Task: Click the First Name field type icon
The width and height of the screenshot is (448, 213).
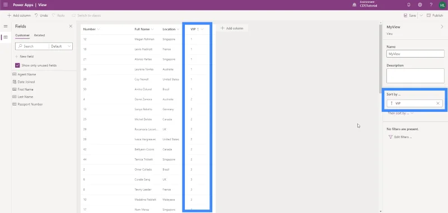Action: coord(15,89)
